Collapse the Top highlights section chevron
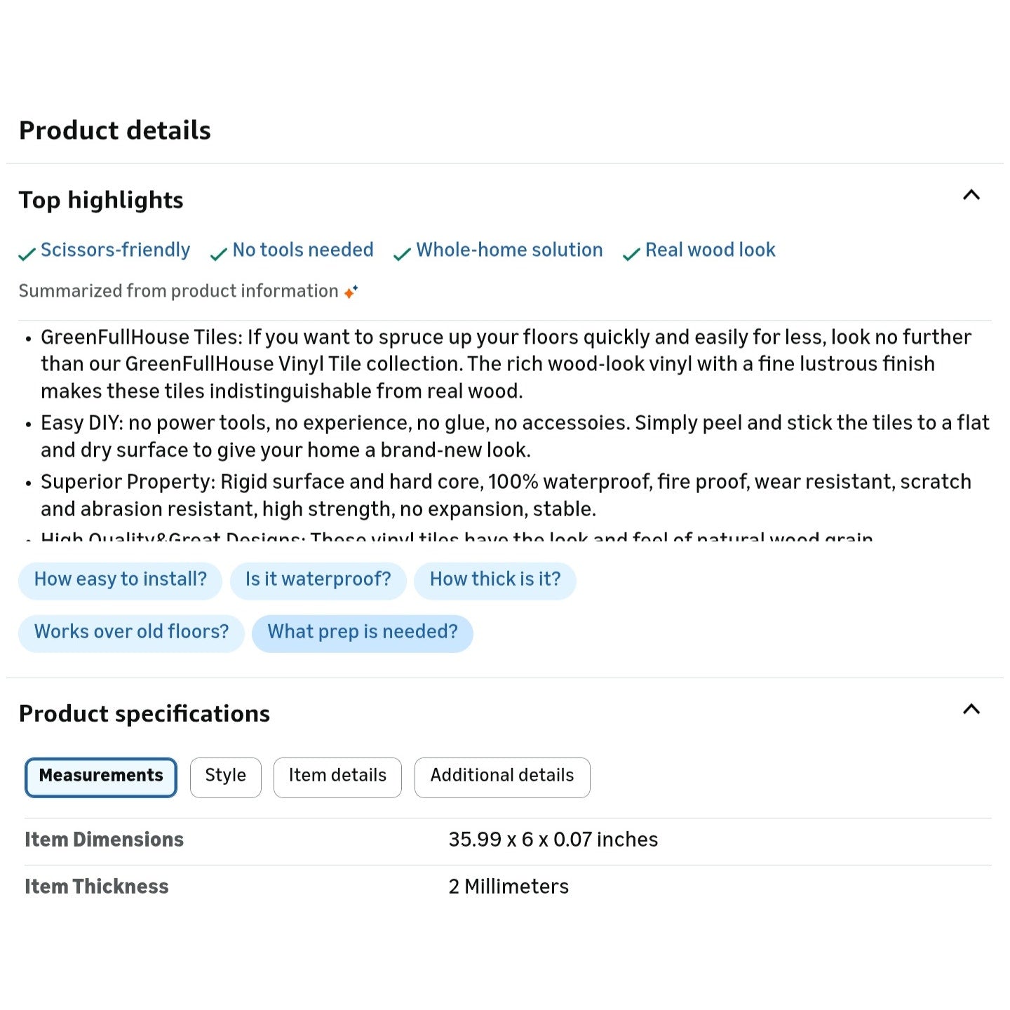The width and height of the screenshot is (1010, 1010). point(971,196)
